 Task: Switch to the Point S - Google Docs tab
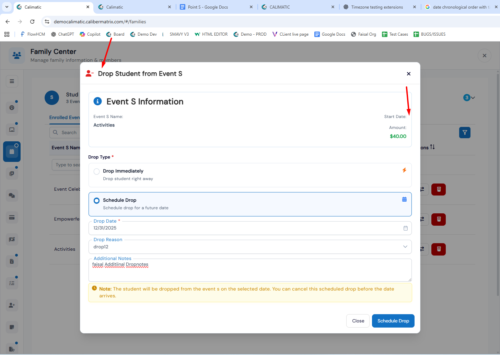216,7
